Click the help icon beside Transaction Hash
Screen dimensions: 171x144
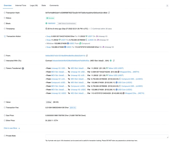pos(4,13)
